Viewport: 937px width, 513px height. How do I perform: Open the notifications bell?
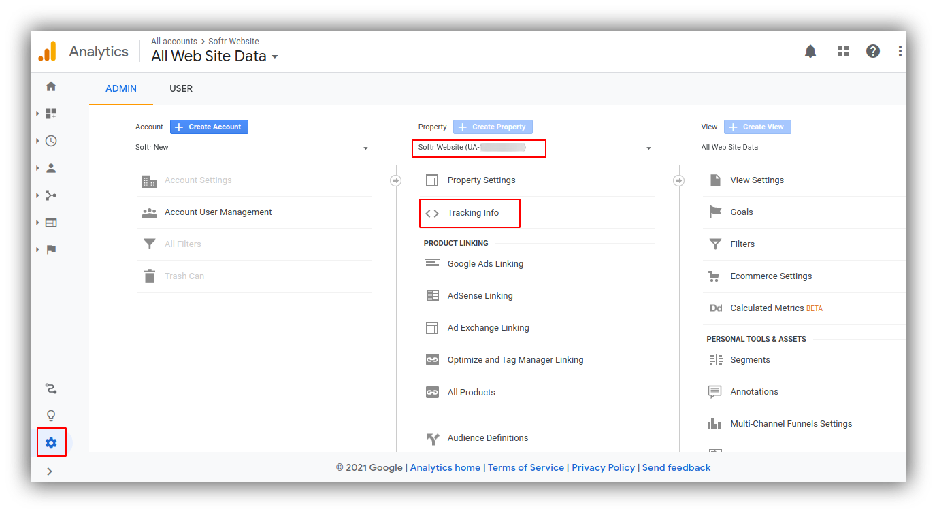coord(810,51)
